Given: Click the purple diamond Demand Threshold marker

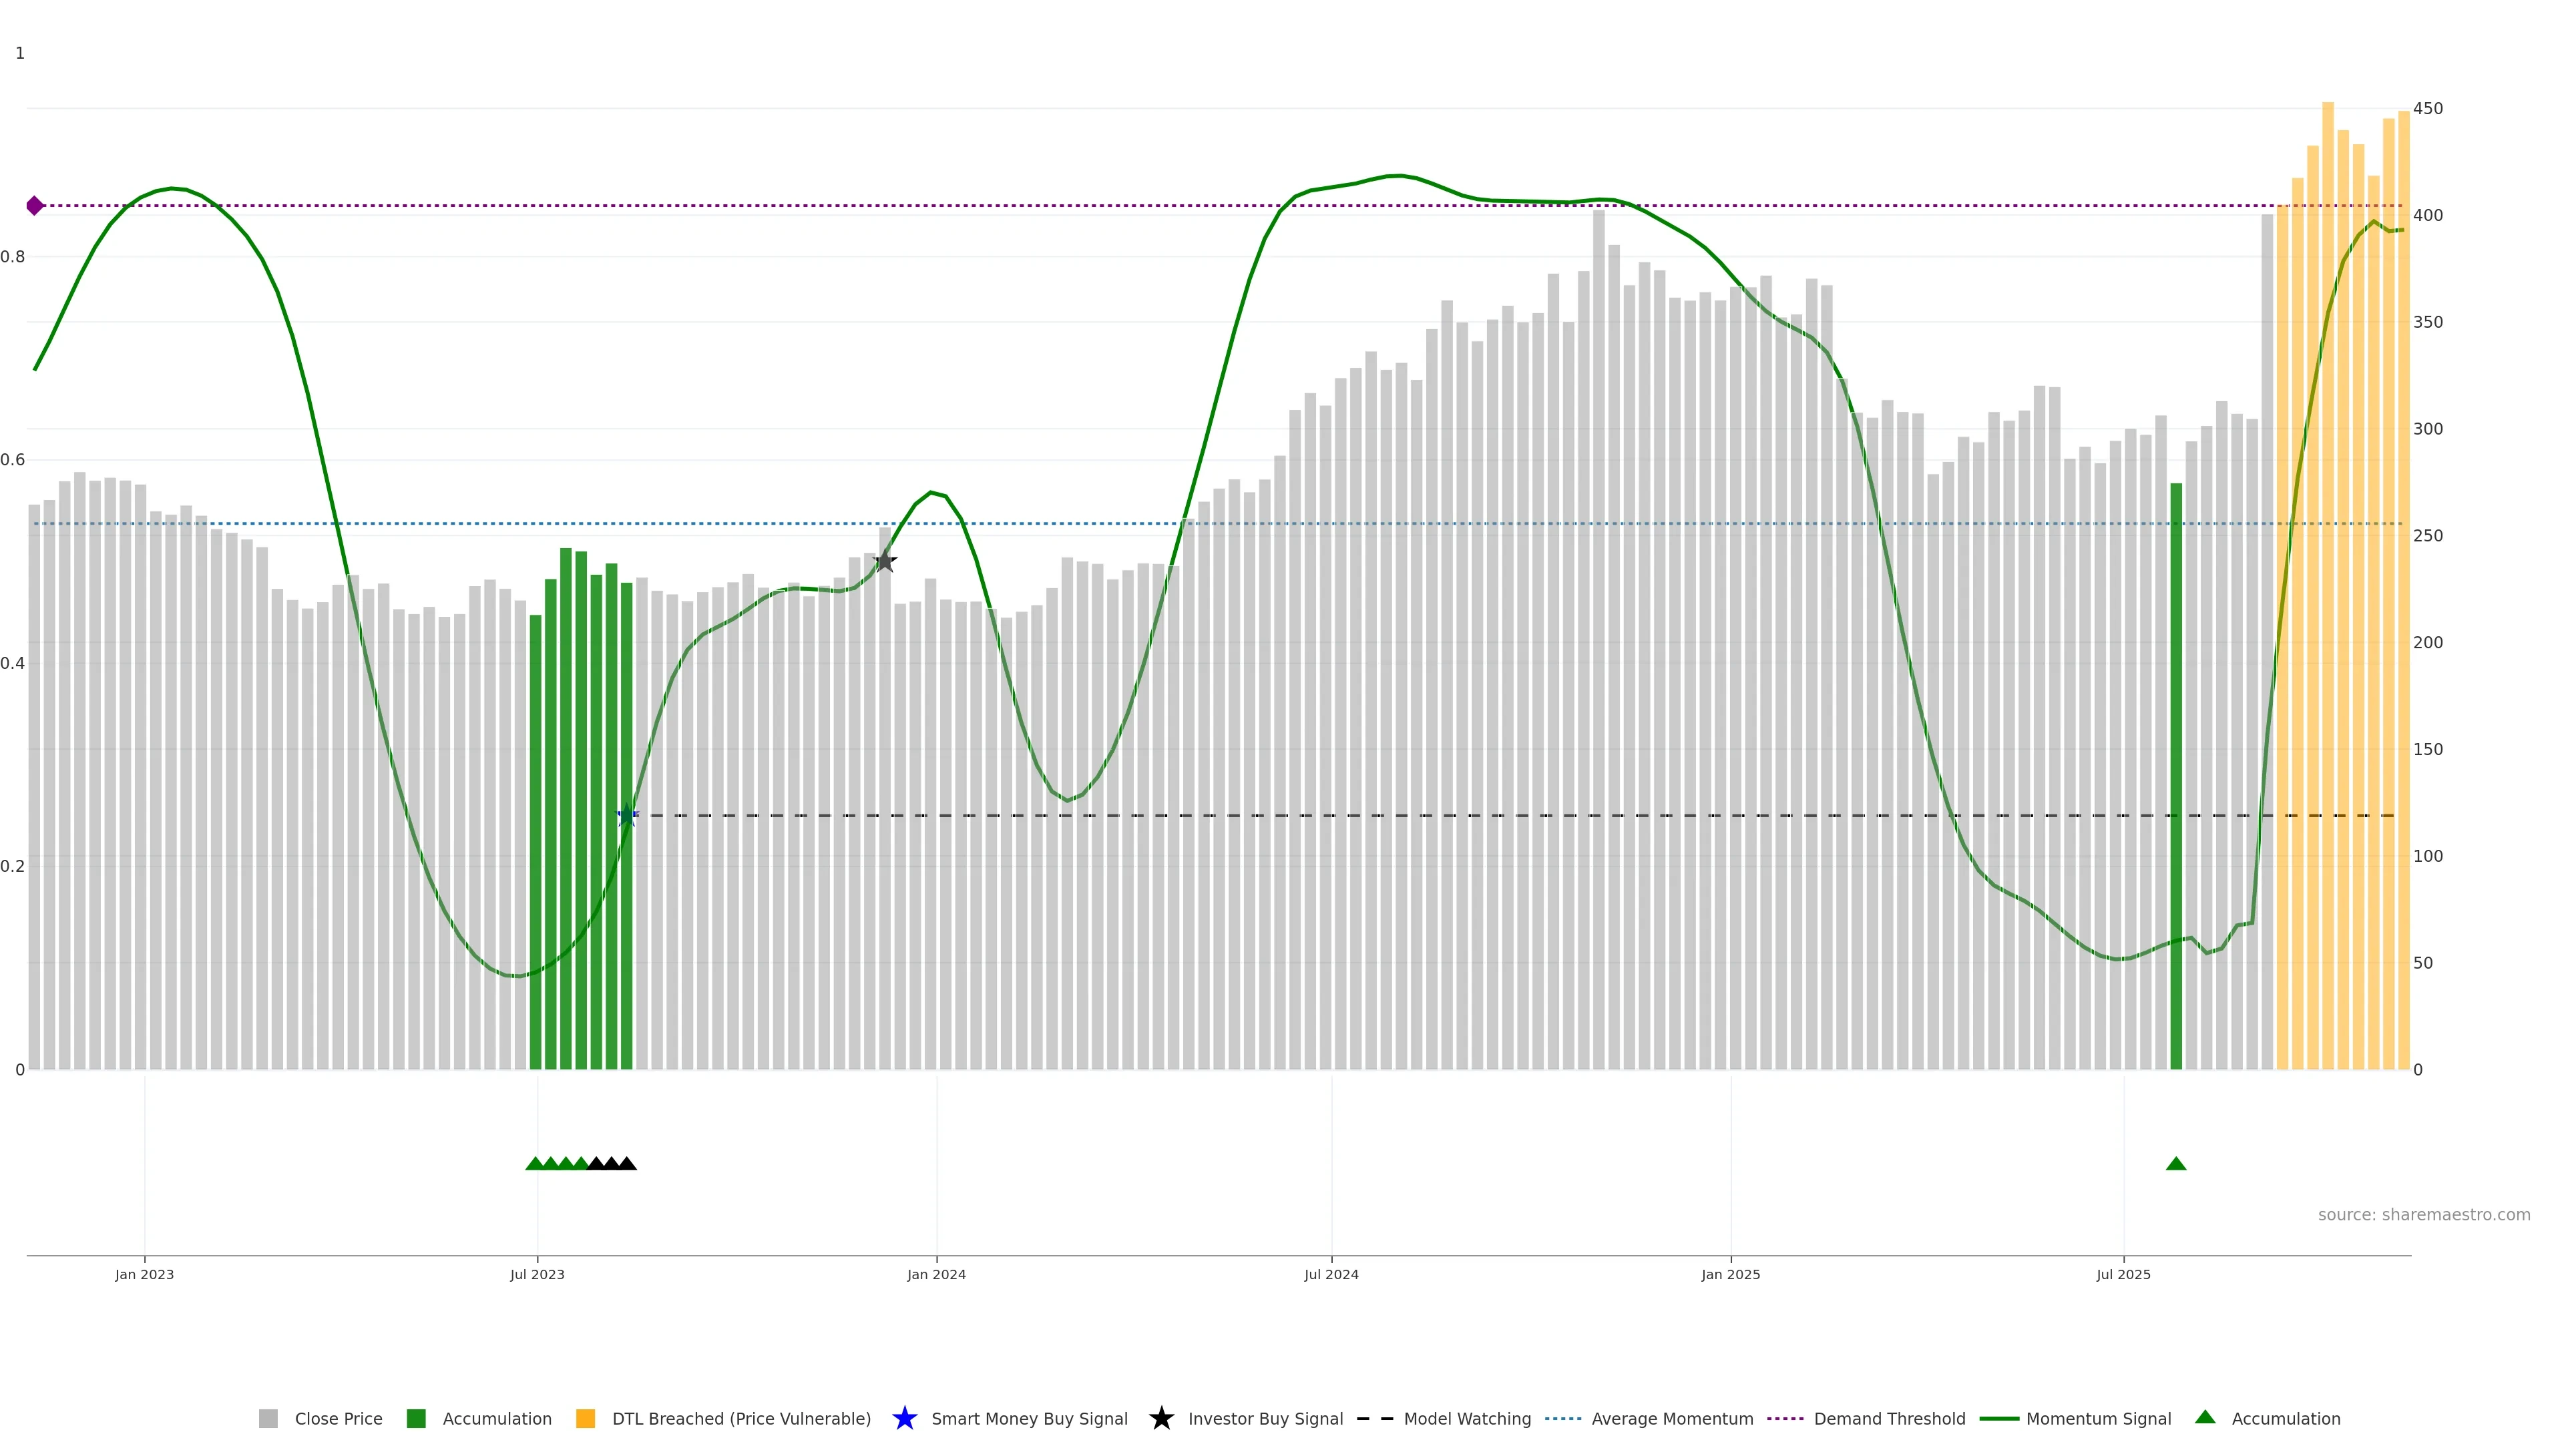Looking at the screenshot, I should point(35,206).
